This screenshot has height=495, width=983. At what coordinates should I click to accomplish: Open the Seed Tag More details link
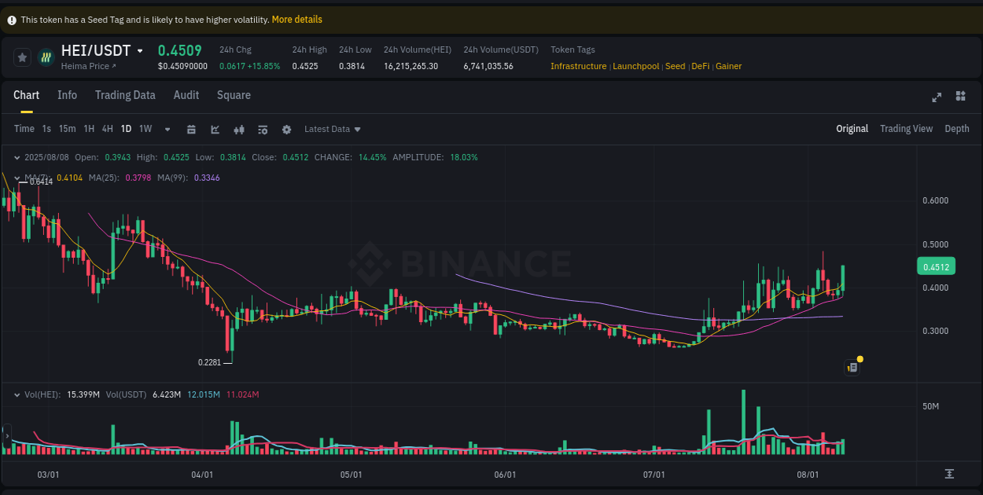(x=296, y=19)
